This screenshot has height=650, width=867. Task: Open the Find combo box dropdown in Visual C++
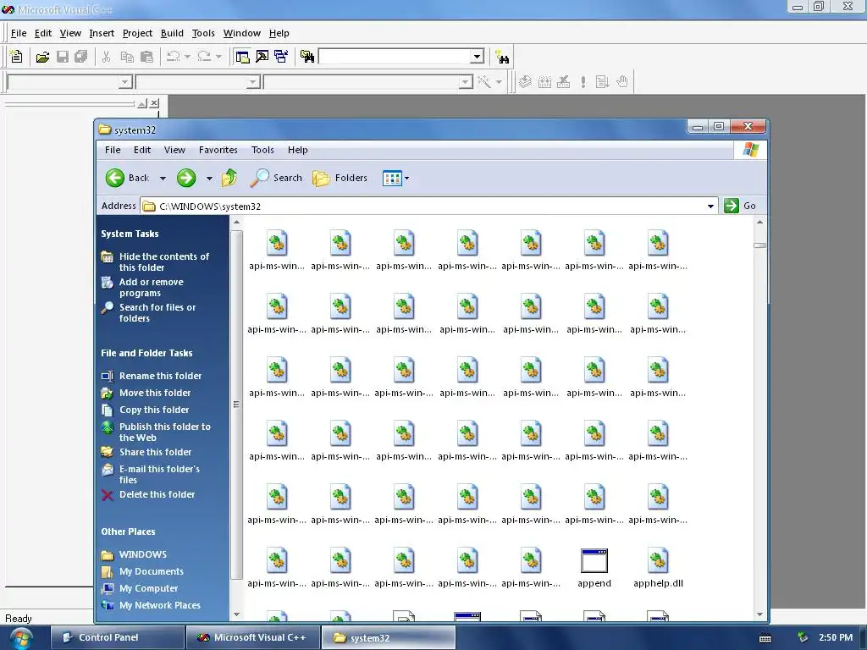pos(477,57)
